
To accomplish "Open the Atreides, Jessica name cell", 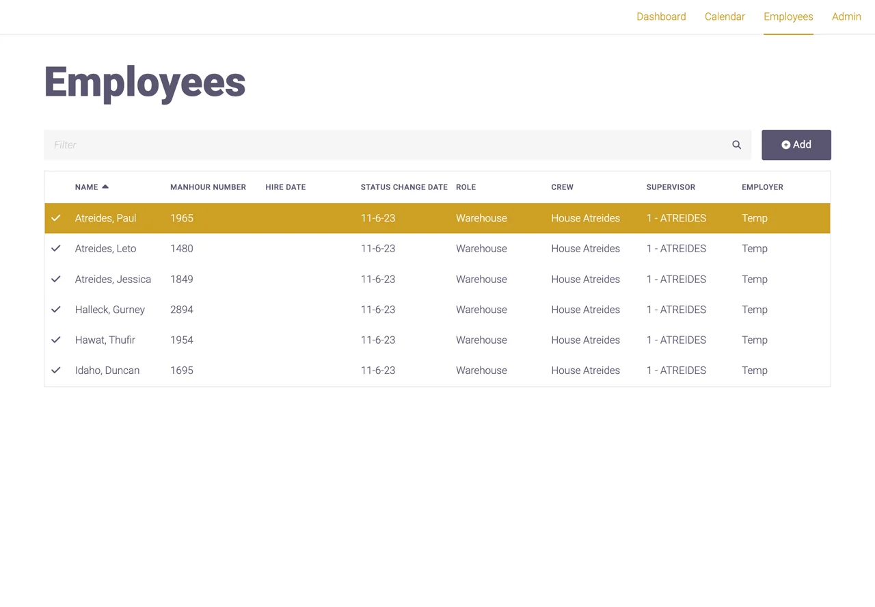I will point(113,279).
